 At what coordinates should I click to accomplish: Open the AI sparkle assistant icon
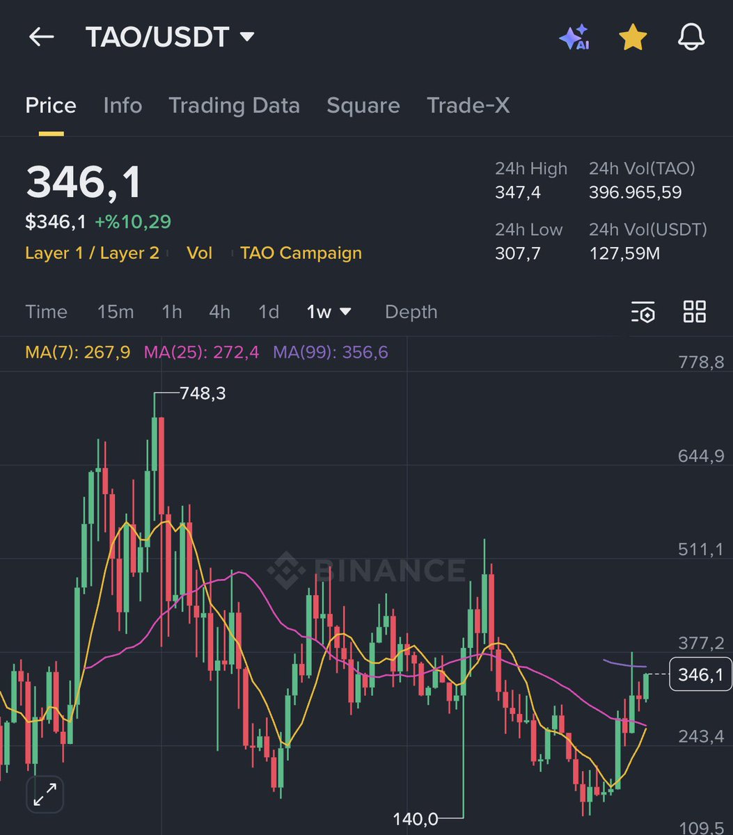(x=574, y=38)
